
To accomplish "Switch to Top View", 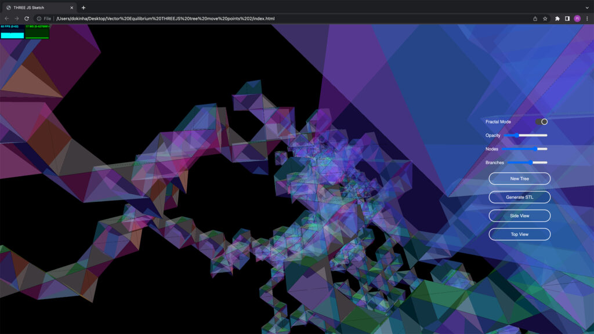I will coord(519,234).
